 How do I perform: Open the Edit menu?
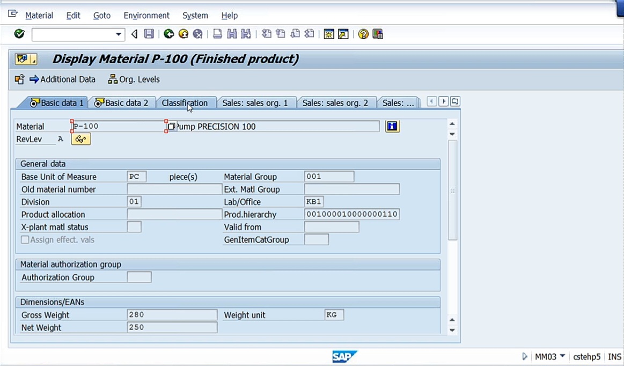click(x=73, y=16)
